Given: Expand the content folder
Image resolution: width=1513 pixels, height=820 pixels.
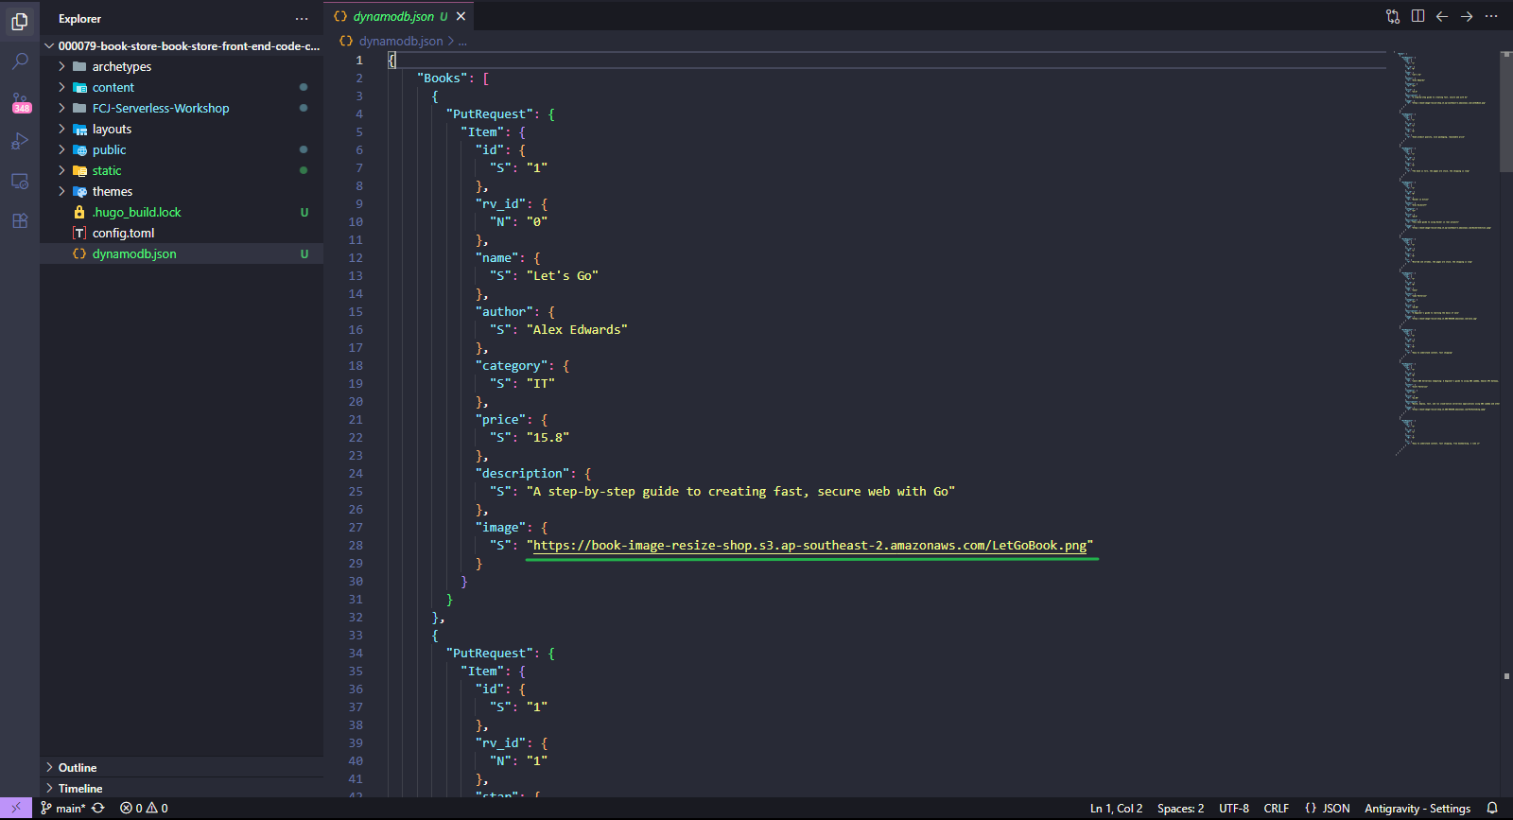Looking at the screenshot, I should (182, 87).
